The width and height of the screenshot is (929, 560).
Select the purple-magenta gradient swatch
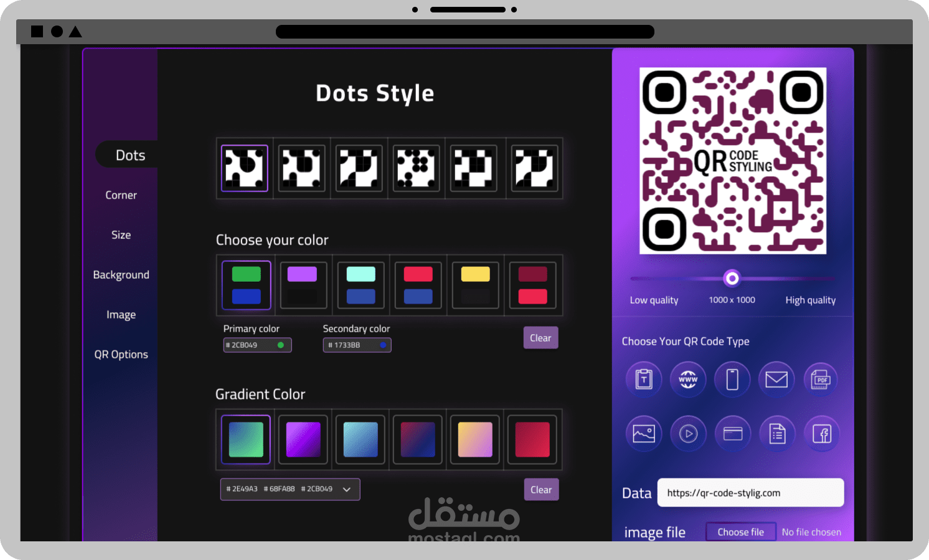tap(303, 439)
